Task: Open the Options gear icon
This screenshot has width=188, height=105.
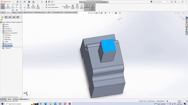Action: (52, 2)
